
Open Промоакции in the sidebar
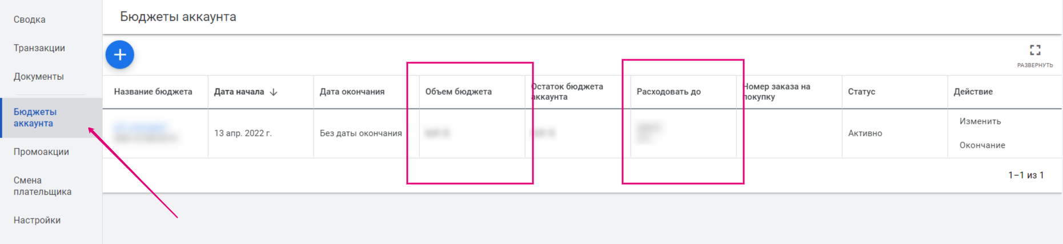[41, 152]
